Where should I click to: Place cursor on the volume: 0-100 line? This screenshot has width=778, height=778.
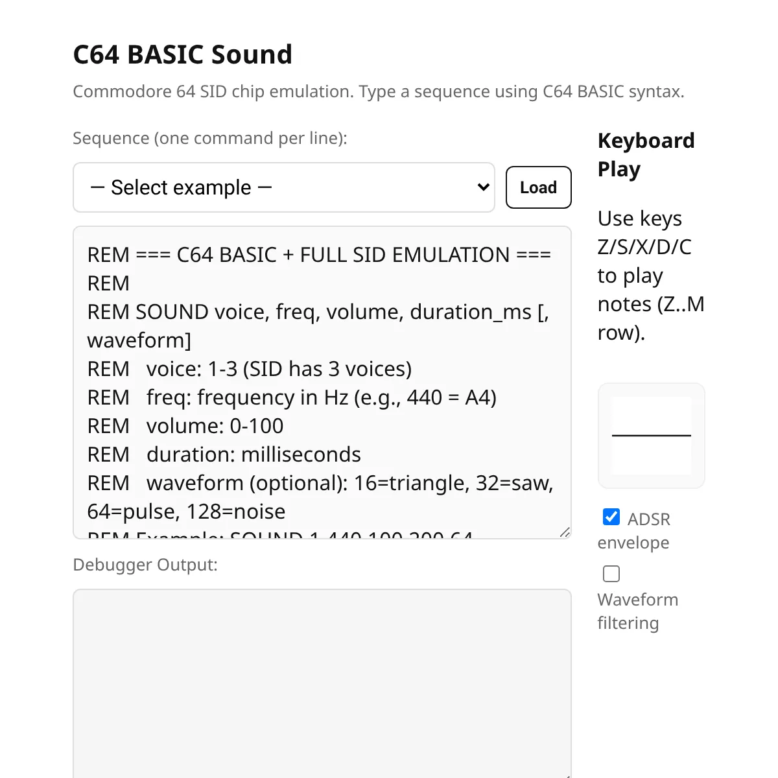click(x=185, y=426)
